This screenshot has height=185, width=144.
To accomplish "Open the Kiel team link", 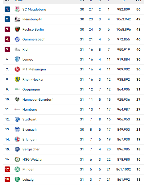I will click(x=25, y=49).
